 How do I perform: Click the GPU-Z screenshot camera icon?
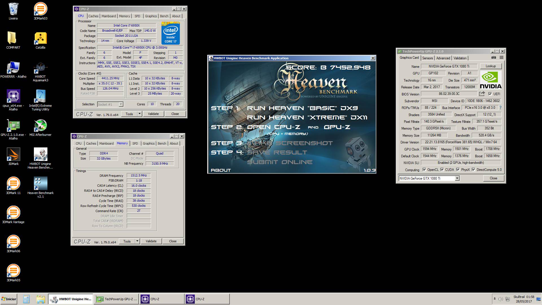pos(493,58)
